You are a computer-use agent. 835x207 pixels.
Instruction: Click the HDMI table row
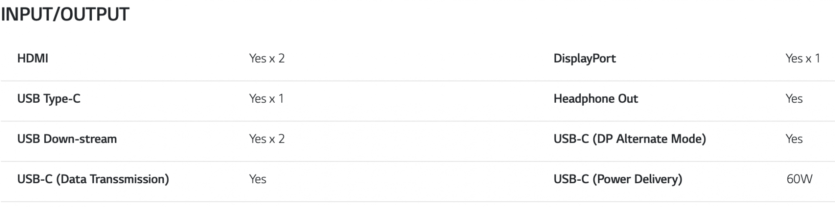click(x=417, y=58)
